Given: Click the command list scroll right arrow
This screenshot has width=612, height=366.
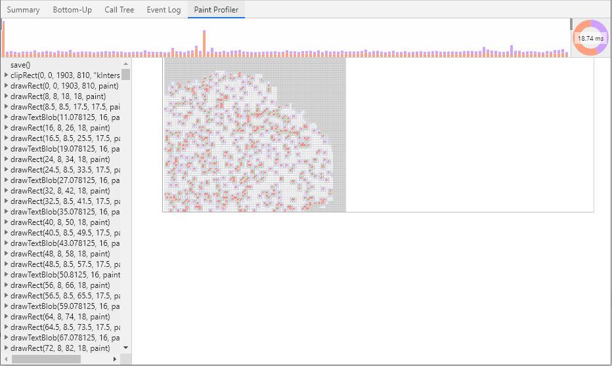Looking at the screenshot, I should 115,359.
